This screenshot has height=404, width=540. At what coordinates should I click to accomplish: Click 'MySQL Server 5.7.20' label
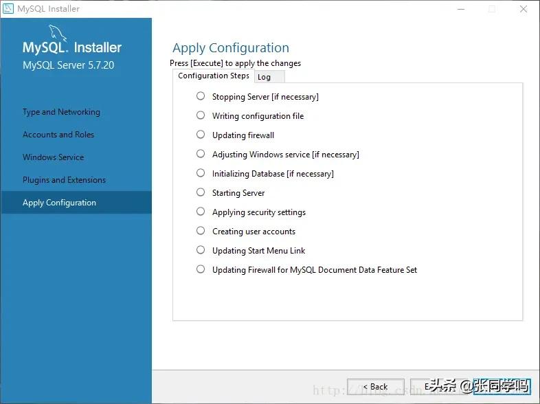point(68,65)
